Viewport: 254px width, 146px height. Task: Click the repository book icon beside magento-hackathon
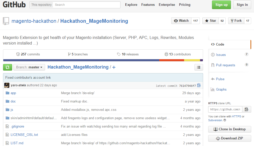[x=6, y=21]
